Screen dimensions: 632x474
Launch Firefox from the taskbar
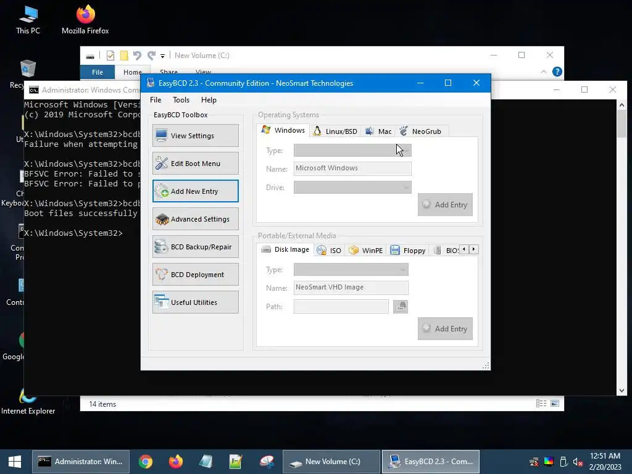[176, 462]
